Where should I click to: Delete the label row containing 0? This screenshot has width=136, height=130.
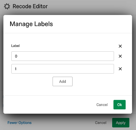click(120, 56)
